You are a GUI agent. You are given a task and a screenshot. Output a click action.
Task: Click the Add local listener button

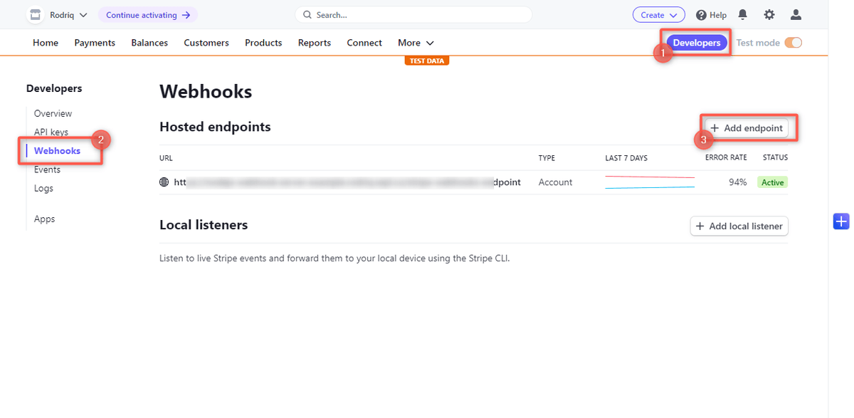739,226
